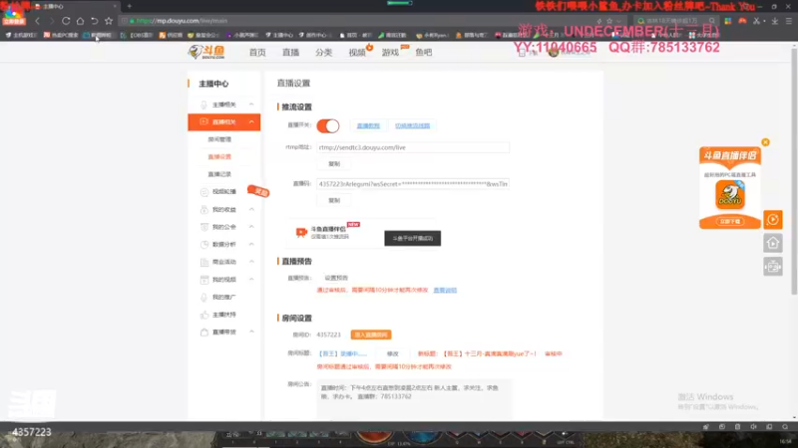Click the browser undo-close-tab icon

94,21
